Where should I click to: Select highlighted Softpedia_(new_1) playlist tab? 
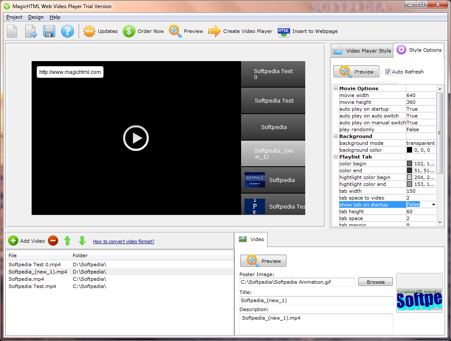pyautogui.click(x=273, y=153)
